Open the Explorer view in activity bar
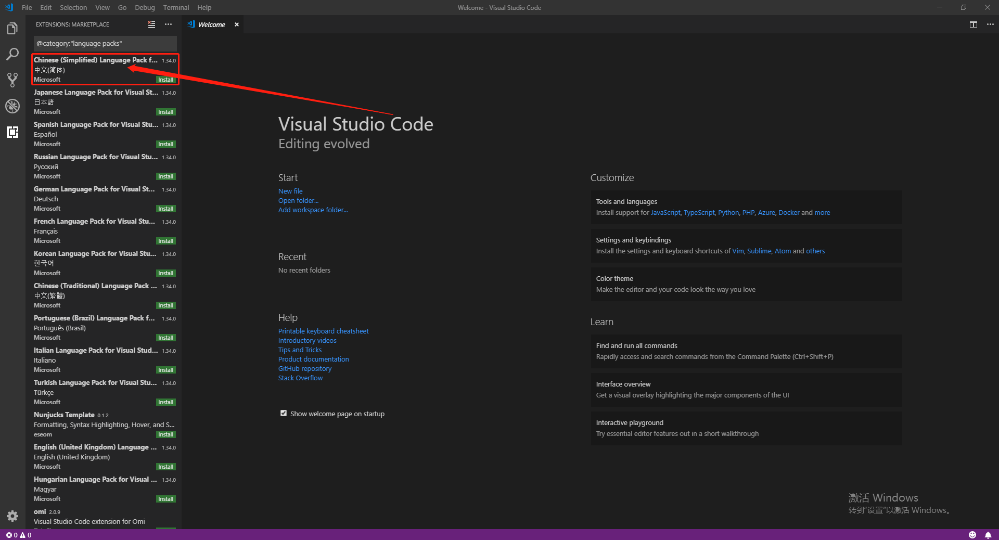The height and width of the screenshot is (540, 999). point(12,29)
